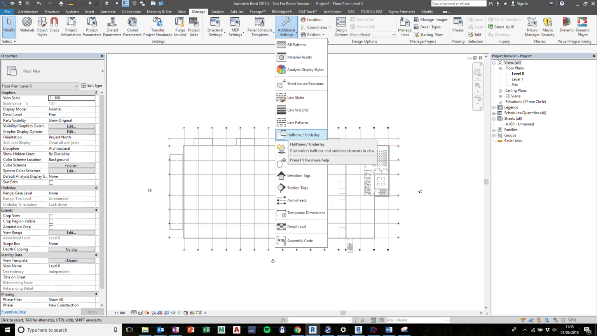
Task: Click Edit for View Range
Action: point(72,233)
